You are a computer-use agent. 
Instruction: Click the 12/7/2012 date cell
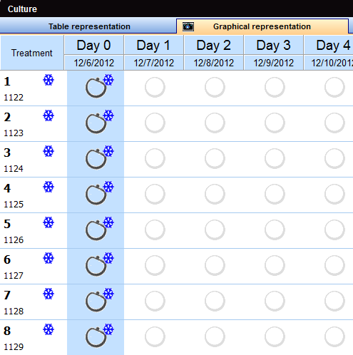tap(154, 63)
